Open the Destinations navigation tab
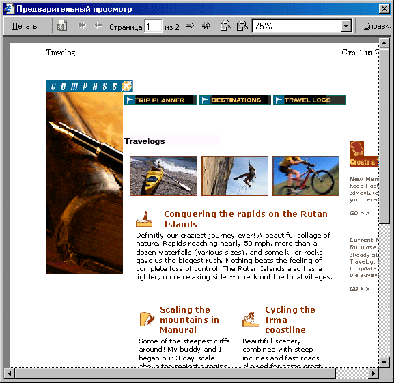This screenshot has width=394, height=383. [235, 100]
